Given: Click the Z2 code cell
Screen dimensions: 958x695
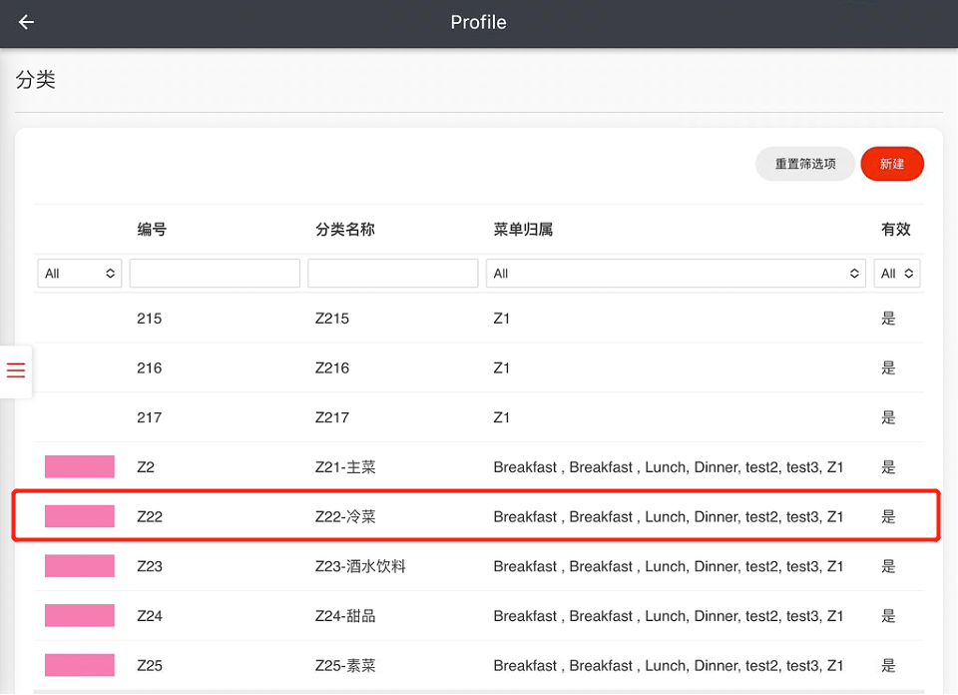Looking at the screenshot, I should (x=146, y=467).
